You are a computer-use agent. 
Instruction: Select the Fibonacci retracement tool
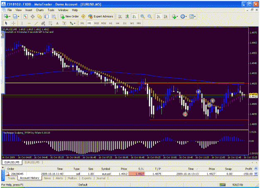click(50, 23)
